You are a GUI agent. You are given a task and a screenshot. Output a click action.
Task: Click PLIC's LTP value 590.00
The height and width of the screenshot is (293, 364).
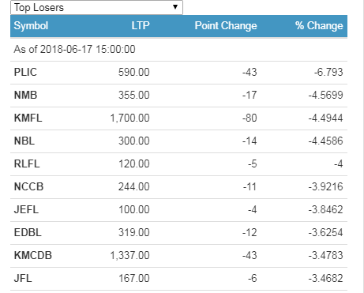134,72
